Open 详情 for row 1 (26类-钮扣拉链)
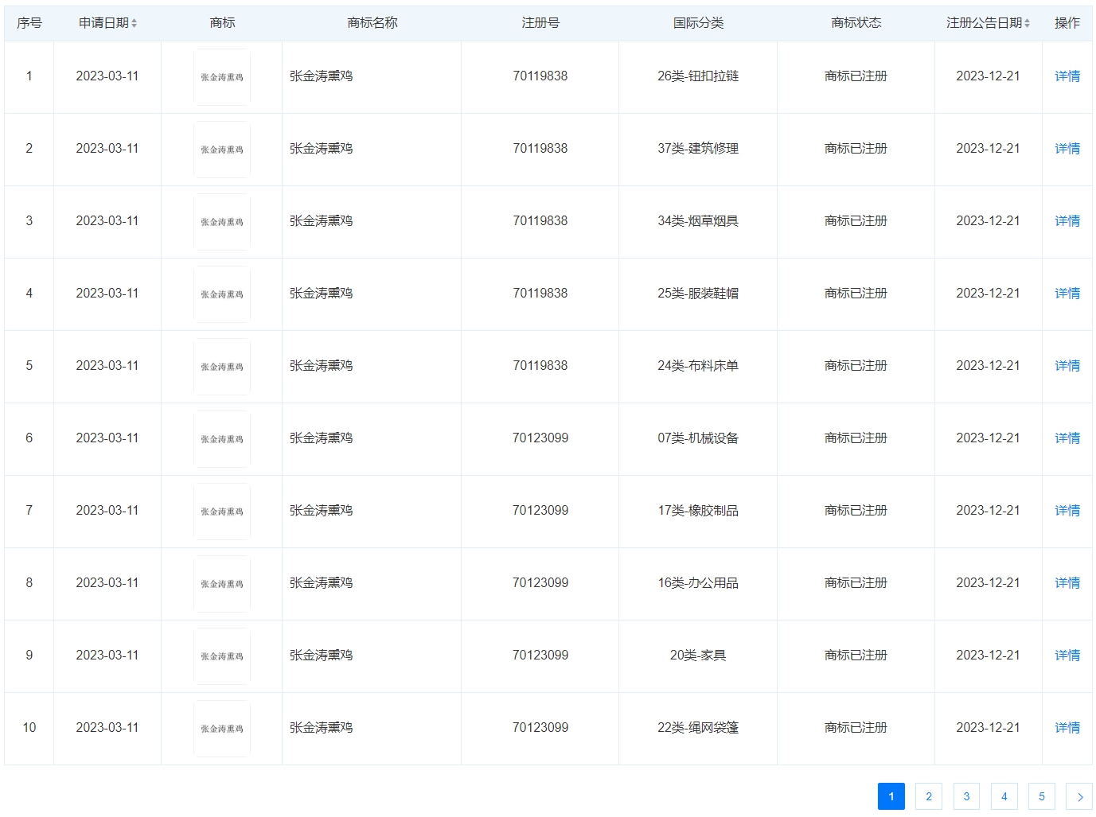The width and height of the screenshot is (1096, 817). click(1067, 76)
